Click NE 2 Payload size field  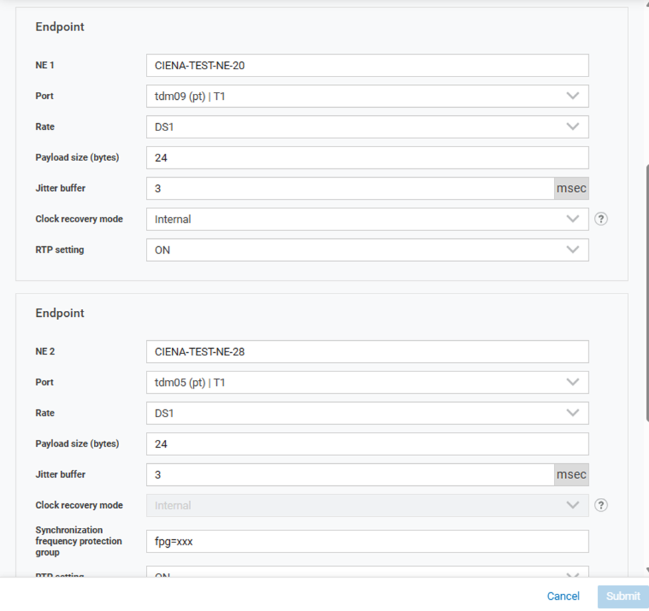[x=367, y=444]
